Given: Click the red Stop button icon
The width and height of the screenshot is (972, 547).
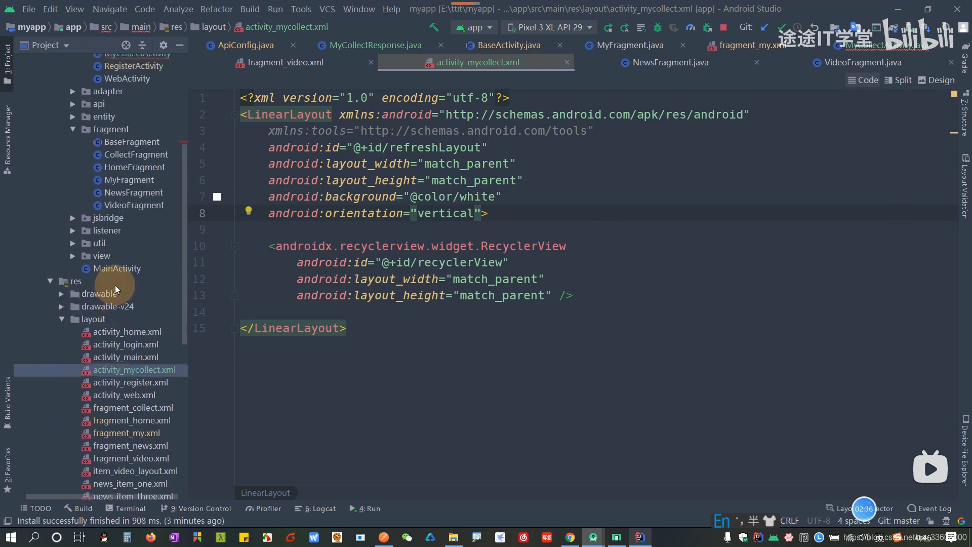Looking at the screenshot, I should [x=723, y=27].
